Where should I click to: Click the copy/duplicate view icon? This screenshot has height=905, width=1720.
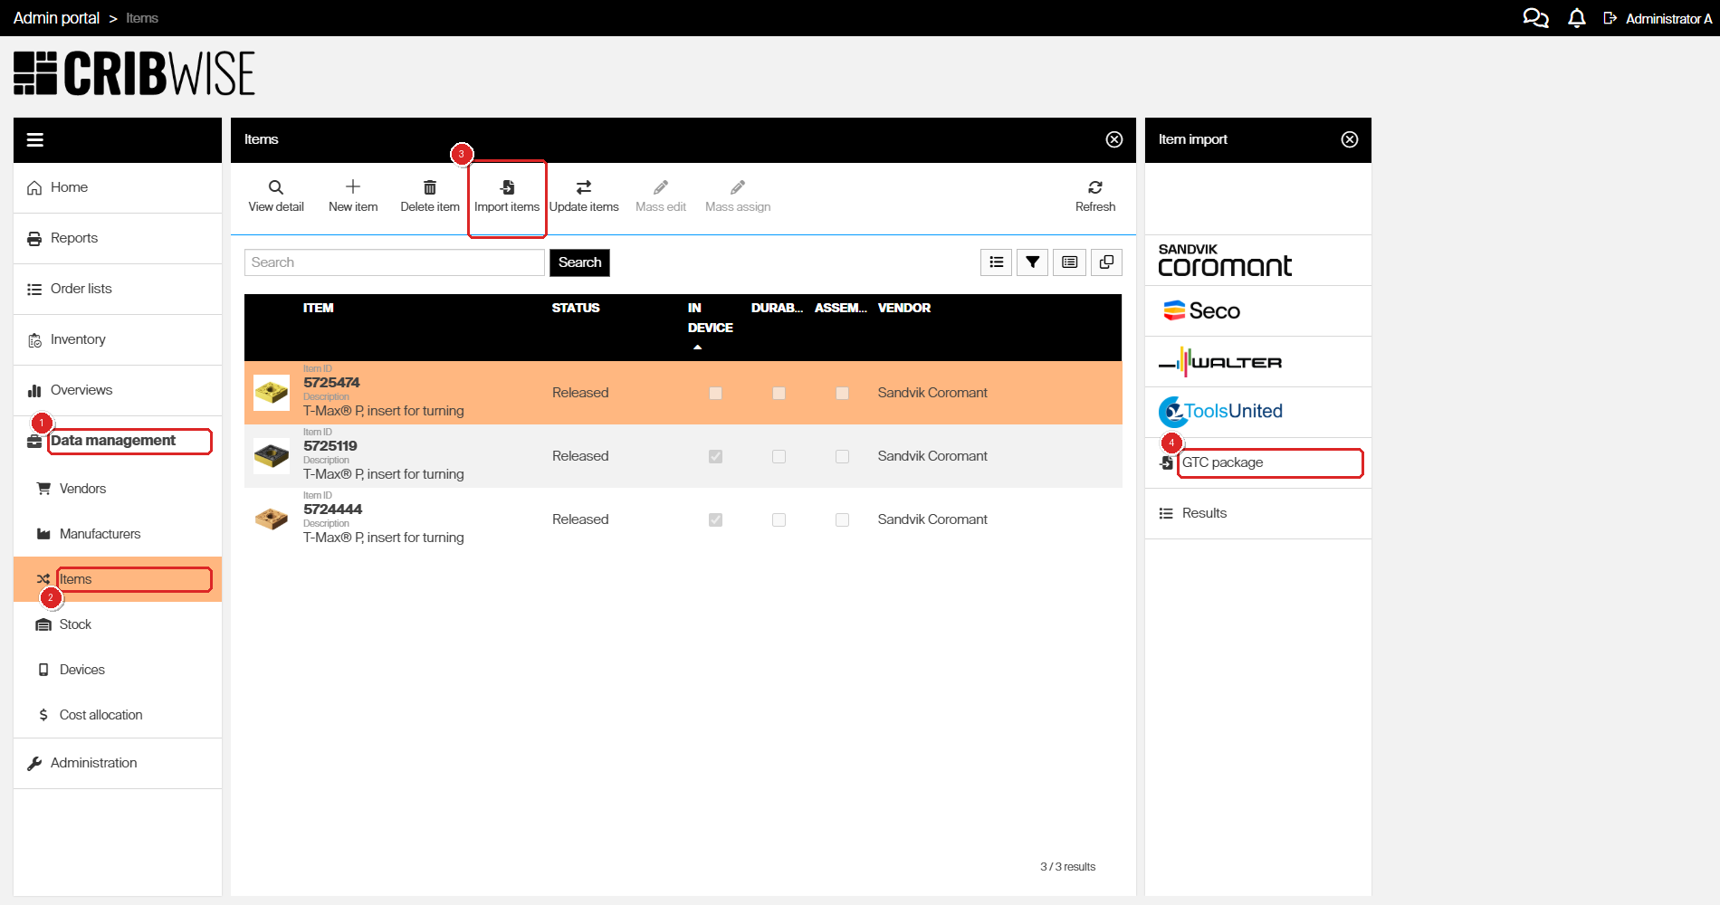[x=1106, y=262]
